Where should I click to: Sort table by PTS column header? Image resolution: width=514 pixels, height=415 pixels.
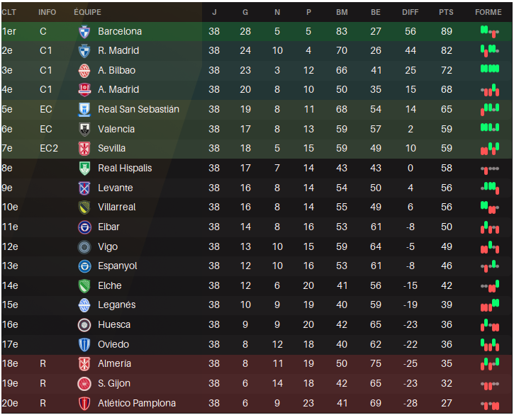[446, 12]
